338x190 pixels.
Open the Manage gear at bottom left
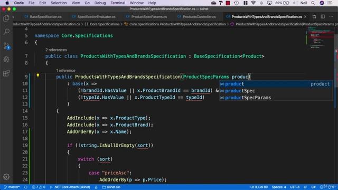[6, 177]
